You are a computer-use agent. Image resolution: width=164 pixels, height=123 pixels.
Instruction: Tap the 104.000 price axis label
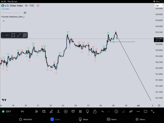159,8
